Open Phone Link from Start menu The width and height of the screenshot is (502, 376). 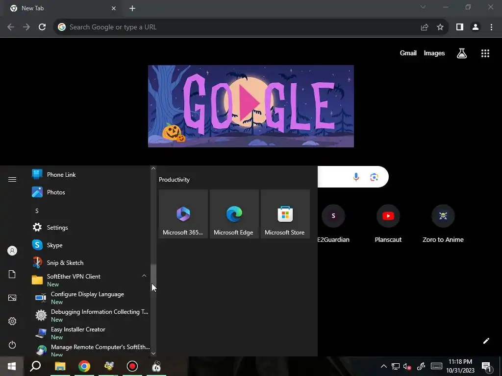[x=90, y=175]
